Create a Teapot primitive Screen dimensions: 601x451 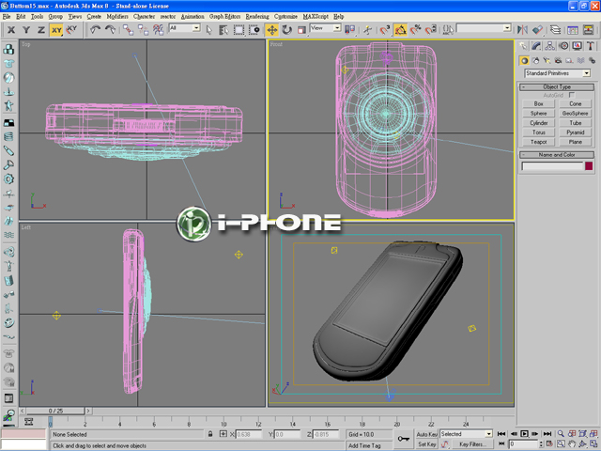[x=538, y=142]
